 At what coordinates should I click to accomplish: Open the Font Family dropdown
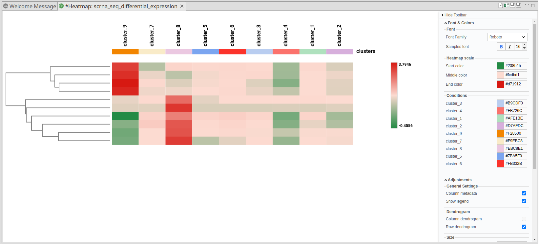[507, 37]
